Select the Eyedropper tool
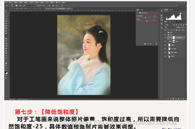 (6, 23)
